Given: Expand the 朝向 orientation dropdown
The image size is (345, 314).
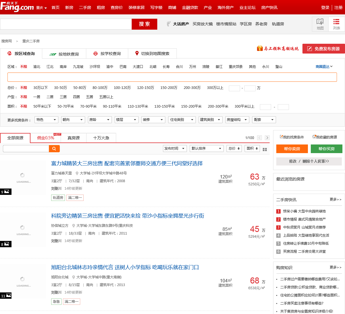Looking at the screenshot, I should [x=73, y=120].
